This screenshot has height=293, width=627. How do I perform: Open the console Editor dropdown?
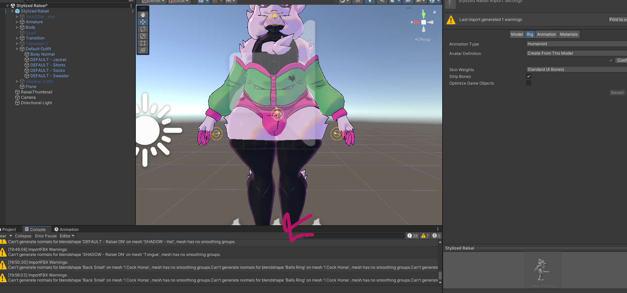click(x=67, y=236)
